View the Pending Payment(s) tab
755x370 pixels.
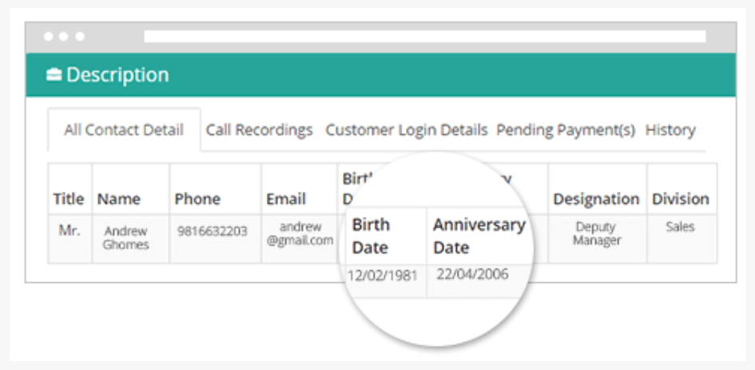click(x=566, y=130)
